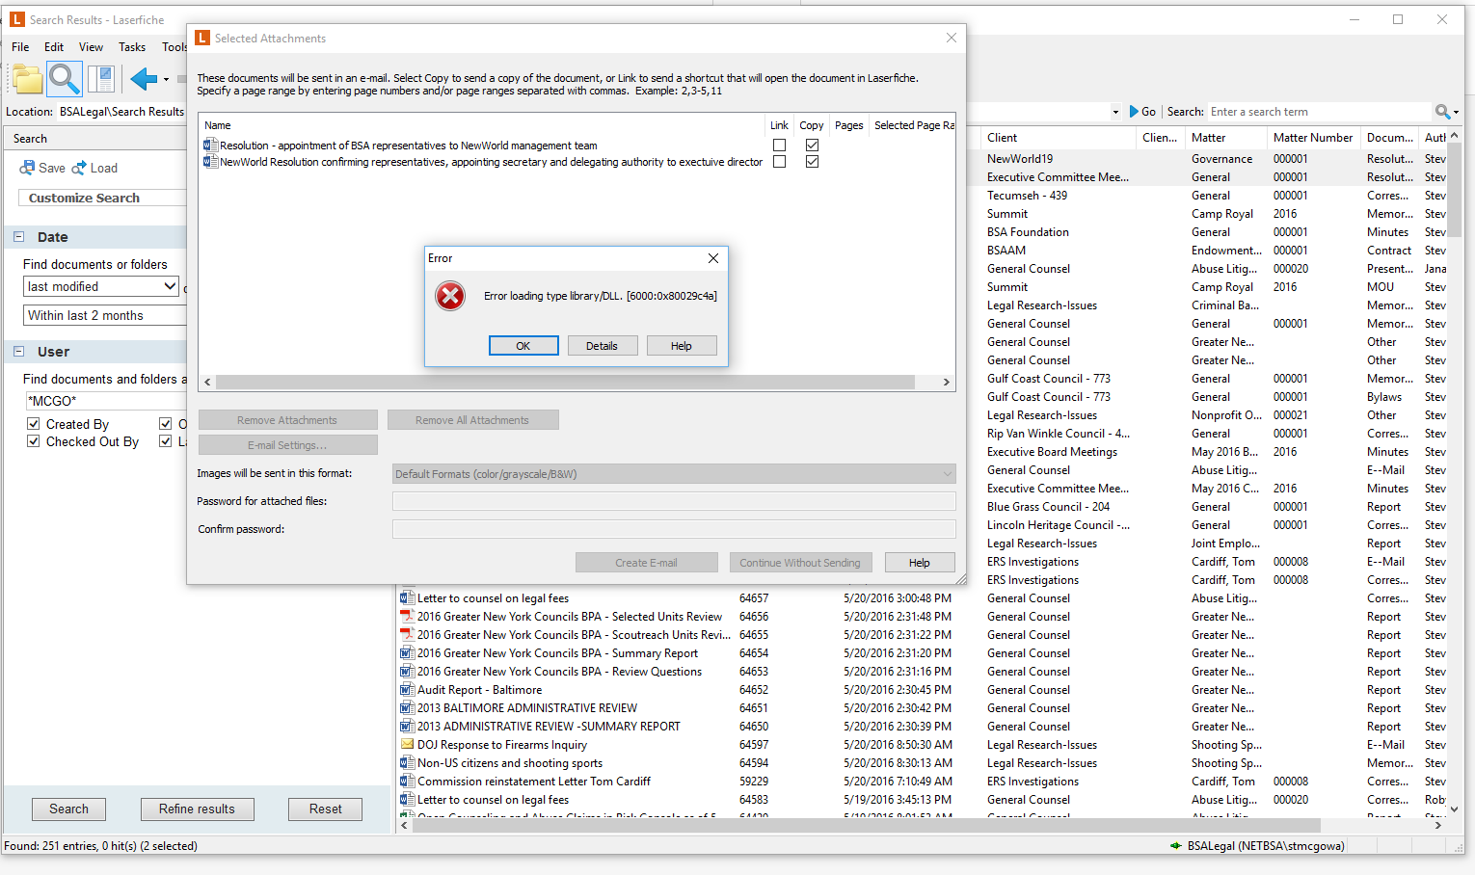
Task: Click the envelope icon of DOJ Response entry
Action: [407, 745]
